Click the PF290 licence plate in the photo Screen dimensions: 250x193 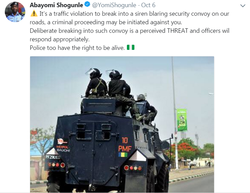53,157
